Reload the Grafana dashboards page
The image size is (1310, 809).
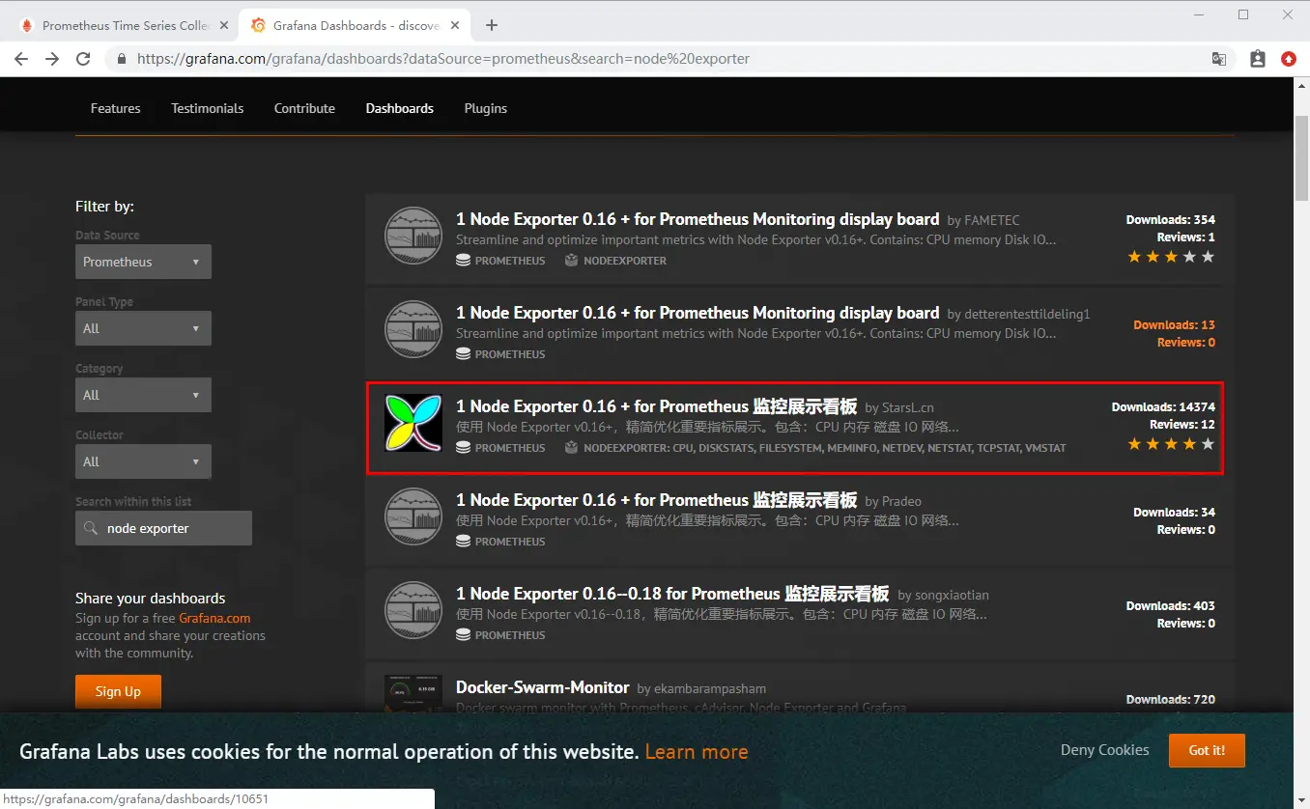83,59
